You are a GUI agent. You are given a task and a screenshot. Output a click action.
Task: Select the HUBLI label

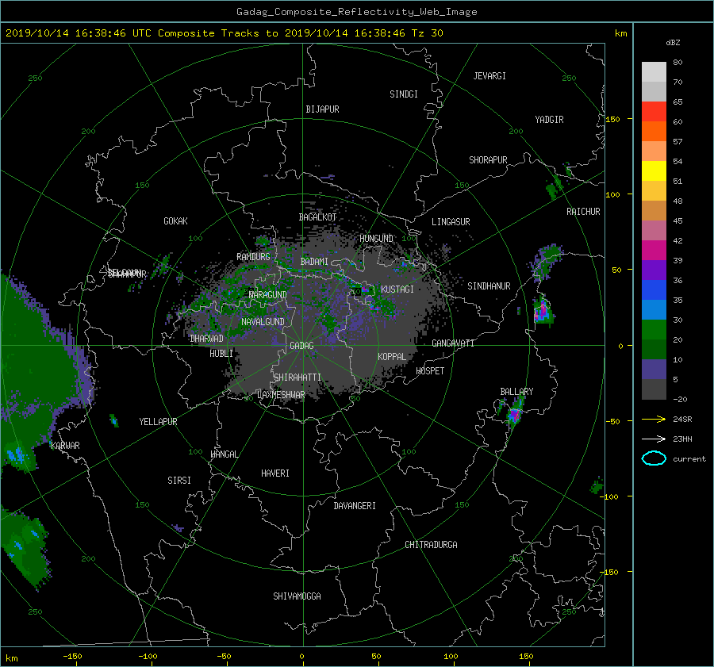(x=221, y=353)
